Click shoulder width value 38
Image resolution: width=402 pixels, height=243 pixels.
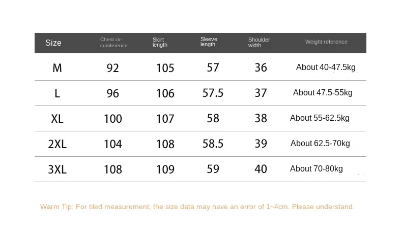click(x=261, y=118)
